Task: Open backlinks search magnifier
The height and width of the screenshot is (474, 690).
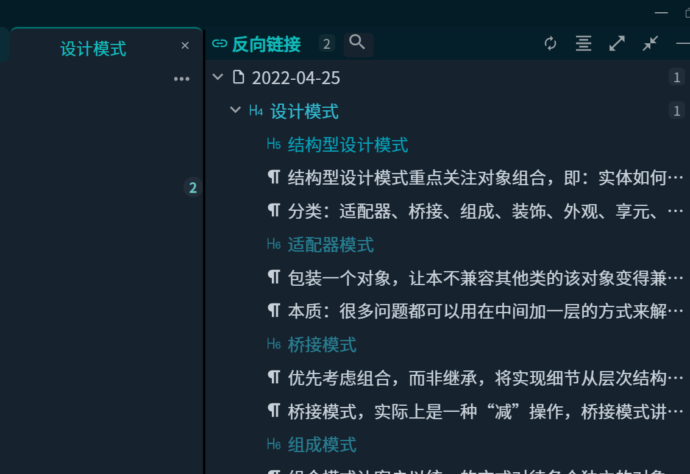Action: (358, 43)
